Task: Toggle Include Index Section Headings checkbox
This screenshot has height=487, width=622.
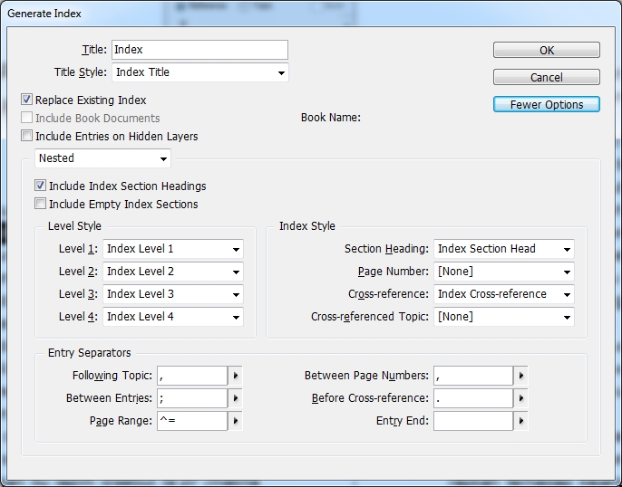Action: pos(40,186)
